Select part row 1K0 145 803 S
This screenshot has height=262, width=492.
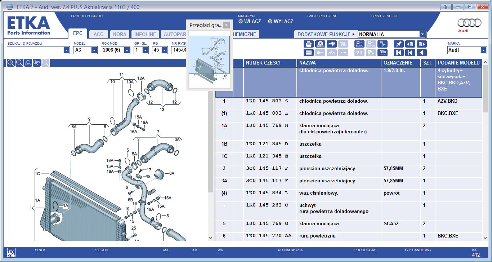pos(349,103)
